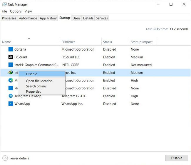
Task: Select the Cortana name text
Action: tap(20, 49)
